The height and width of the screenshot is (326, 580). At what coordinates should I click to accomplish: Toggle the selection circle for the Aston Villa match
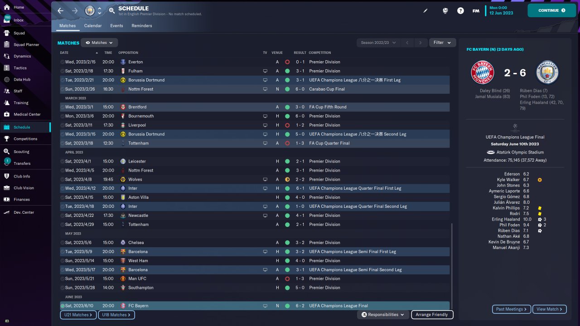(62, 197)
